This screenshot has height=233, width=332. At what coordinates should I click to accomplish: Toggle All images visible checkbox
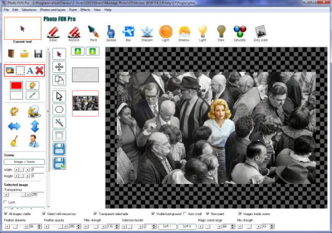click(6, 214)
